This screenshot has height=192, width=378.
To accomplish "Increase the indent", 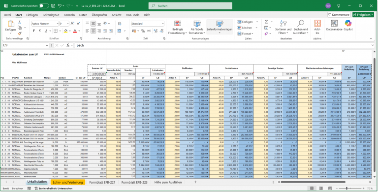I will click(x=111, y=31).
